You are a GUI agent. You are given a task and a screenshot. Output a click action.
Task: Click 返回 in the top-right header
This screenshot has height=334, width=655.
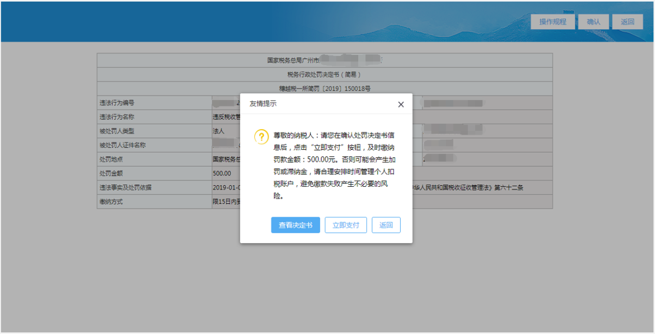point(627,22)
